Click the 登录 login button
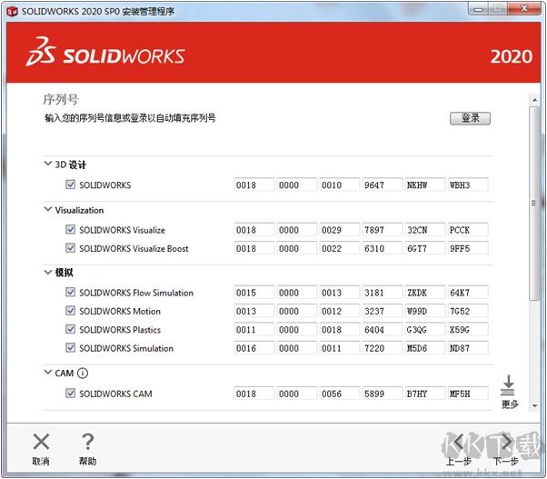 point(470,118)
